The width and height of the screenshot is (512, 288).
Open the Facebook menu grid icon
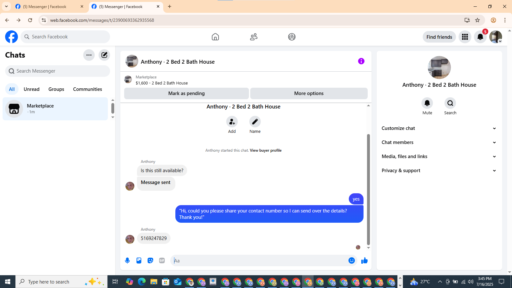[465, 37]
